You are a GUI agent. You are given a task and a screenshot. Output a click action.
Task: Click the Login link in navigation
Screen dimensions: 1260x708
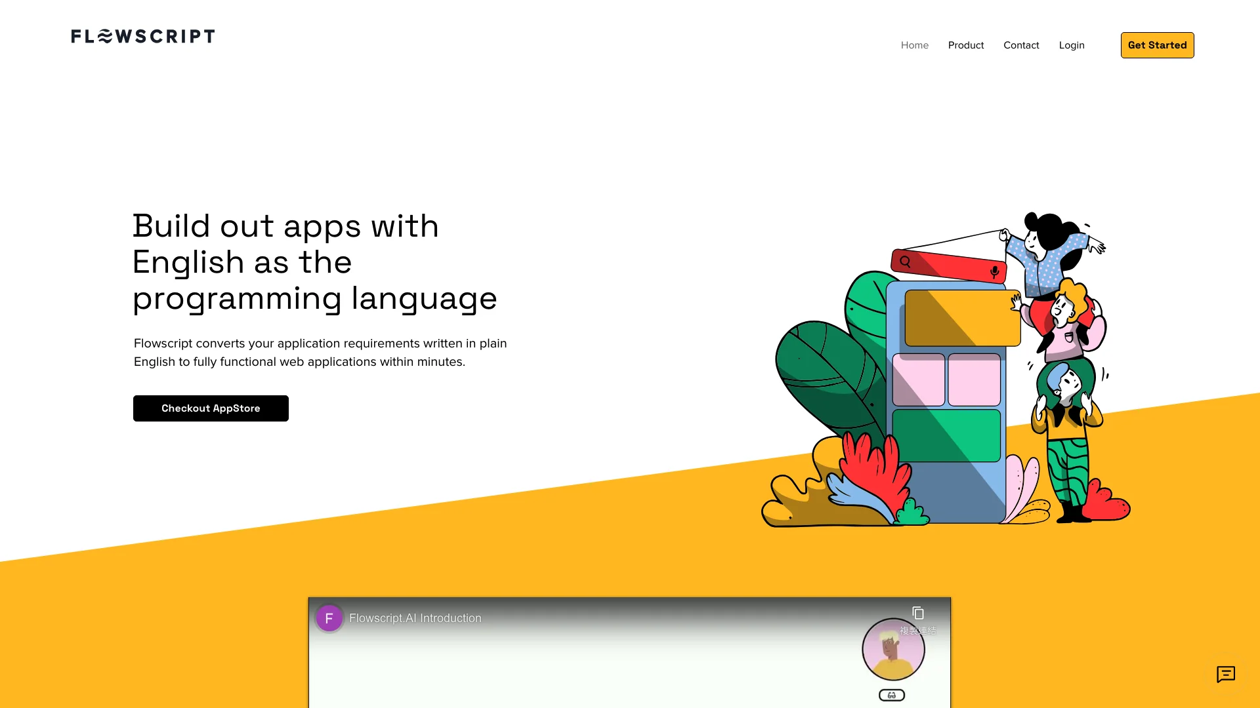(1072, 45)
